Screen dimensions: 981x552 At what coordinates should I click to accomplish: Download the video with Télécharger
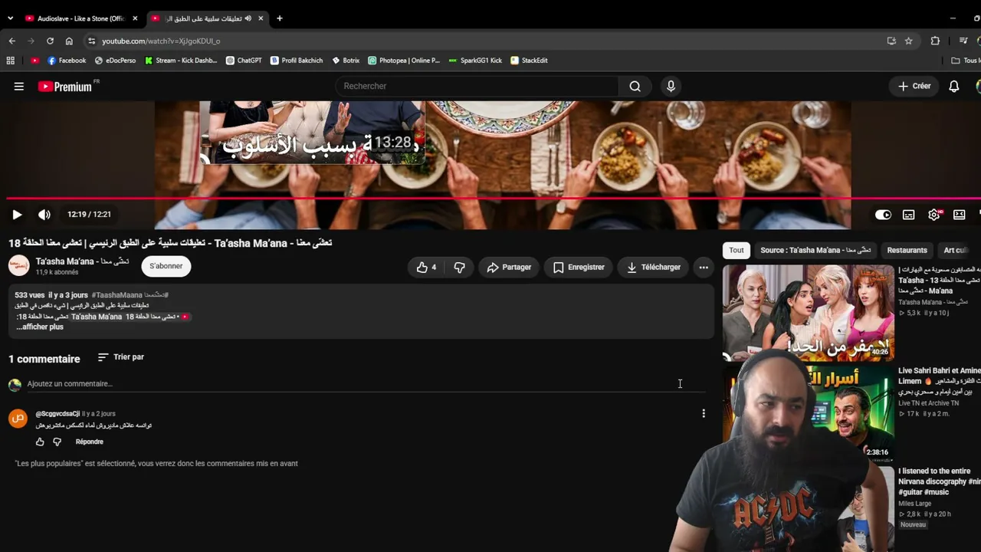[654, 267]
